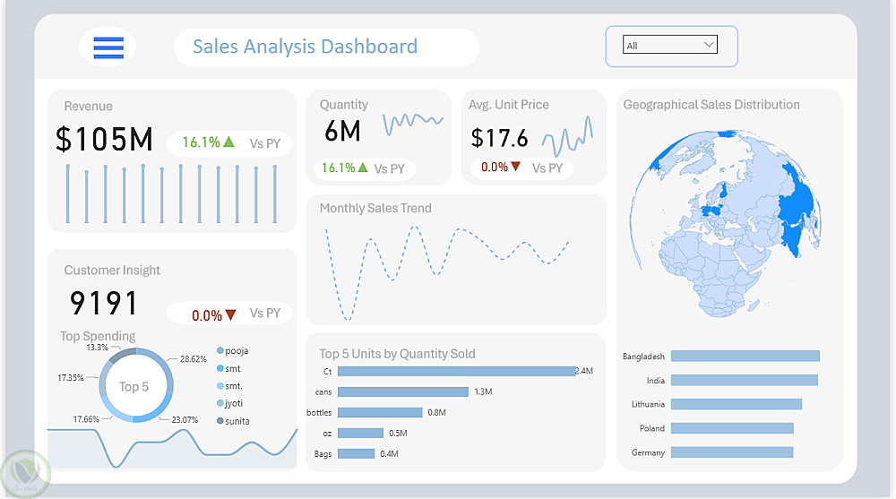Click the 6M quantity value

click(343, 131)
